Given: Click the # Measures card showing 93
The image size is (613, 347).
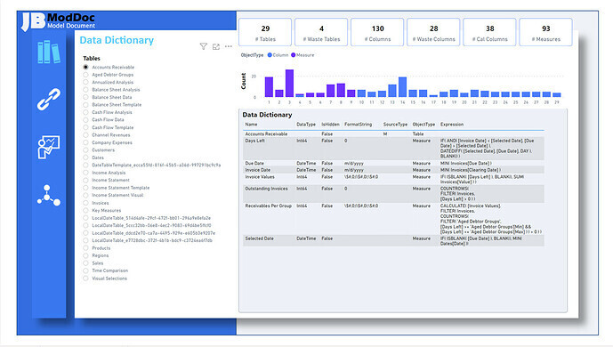Looking at the screenshot, I should tap(545, 32).
